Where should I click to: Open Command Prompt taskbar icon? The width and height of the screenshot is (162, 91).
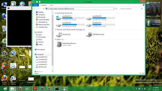pos(57,89)
